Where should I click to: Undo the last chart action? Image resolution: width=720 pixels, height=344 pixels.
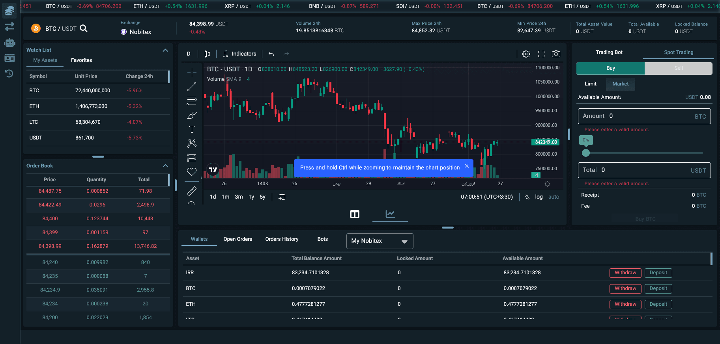(x=271, y=54)
